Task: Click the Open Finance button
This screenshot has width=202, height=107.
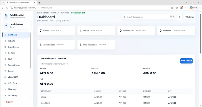Action: [186, 61]
